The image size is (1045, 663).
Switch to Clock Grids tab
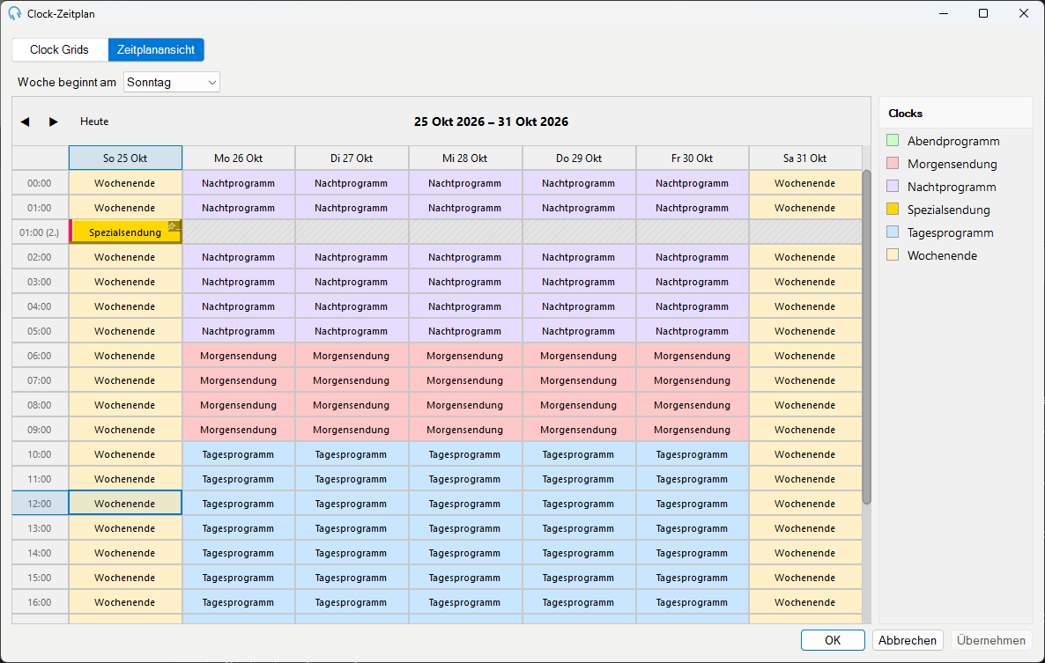(60, 50)
